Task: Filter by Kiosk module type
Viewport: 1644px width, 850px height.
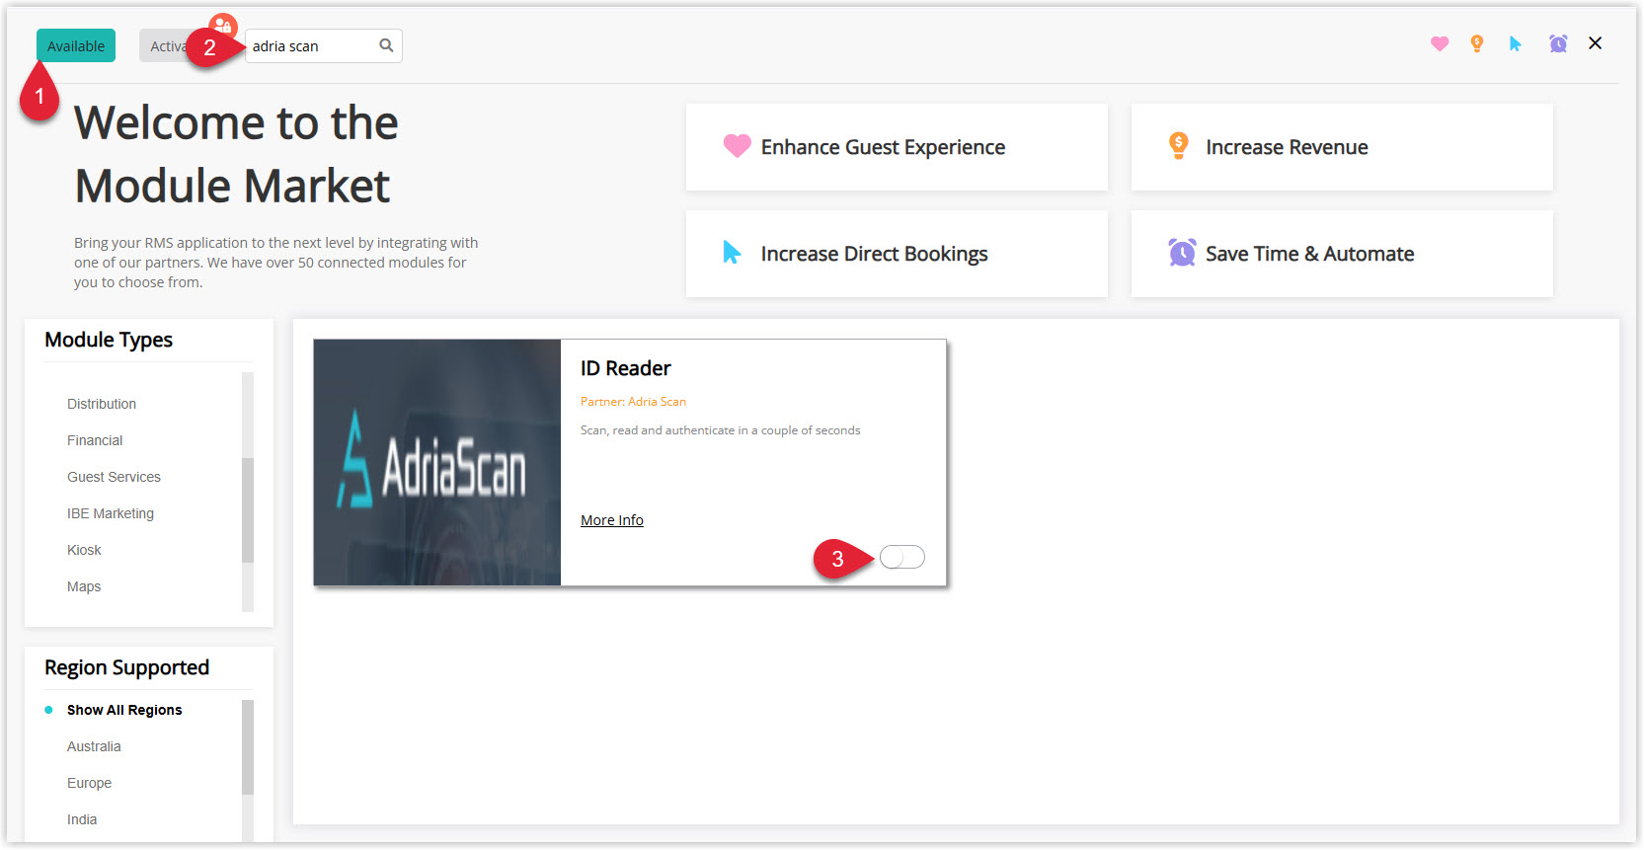Action: [84, 550]
